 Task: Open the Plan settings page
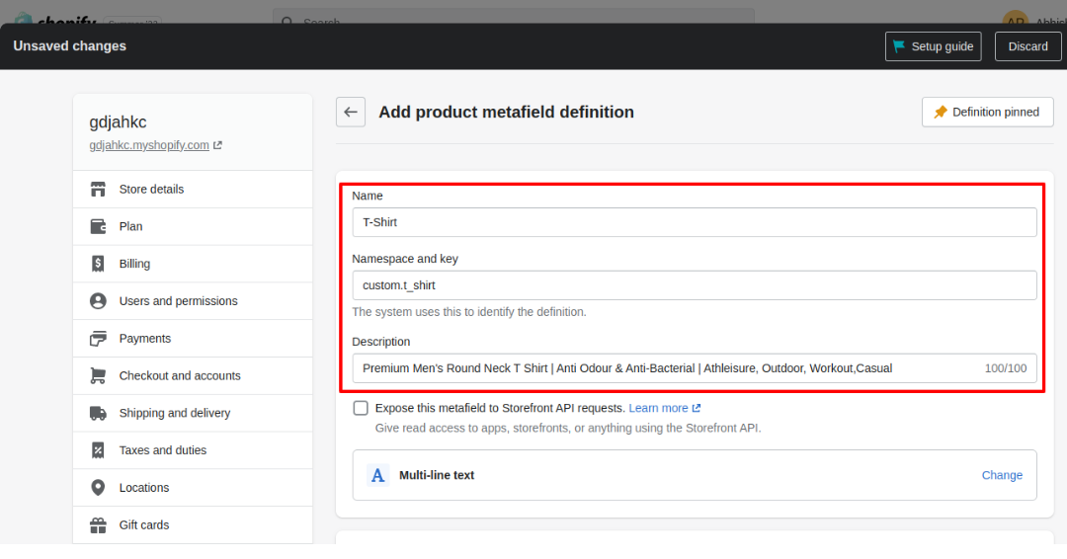tap(193, 226)
